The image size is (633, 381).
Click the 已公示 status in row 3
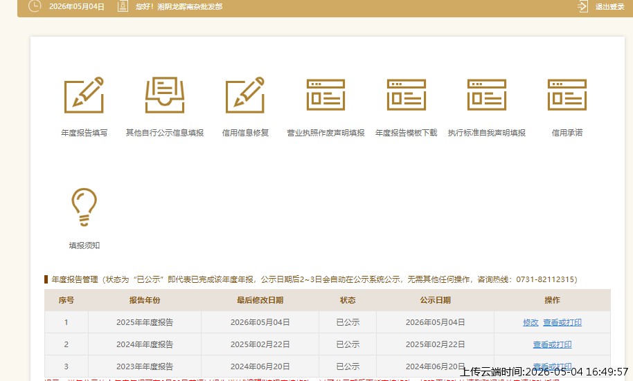tap(348, 366)
